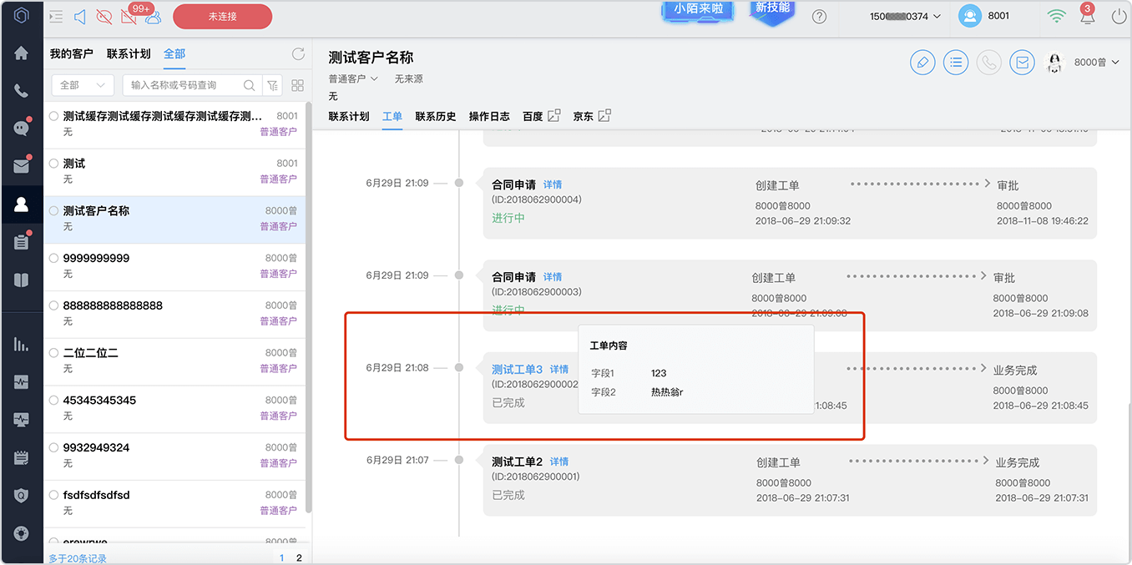Screen dimensions: 1132x565
Task: Collapse the sidebar menu toggle icon
Action: (x=56, y=16)
